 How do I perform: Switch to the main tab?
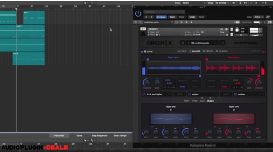(182, 51)
